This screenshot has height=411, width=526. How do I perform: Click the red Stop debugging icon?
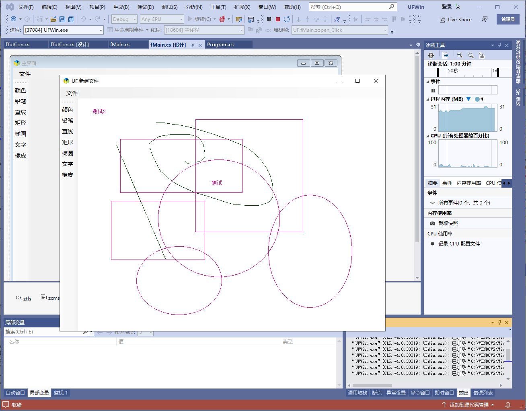tap(278, 19)
